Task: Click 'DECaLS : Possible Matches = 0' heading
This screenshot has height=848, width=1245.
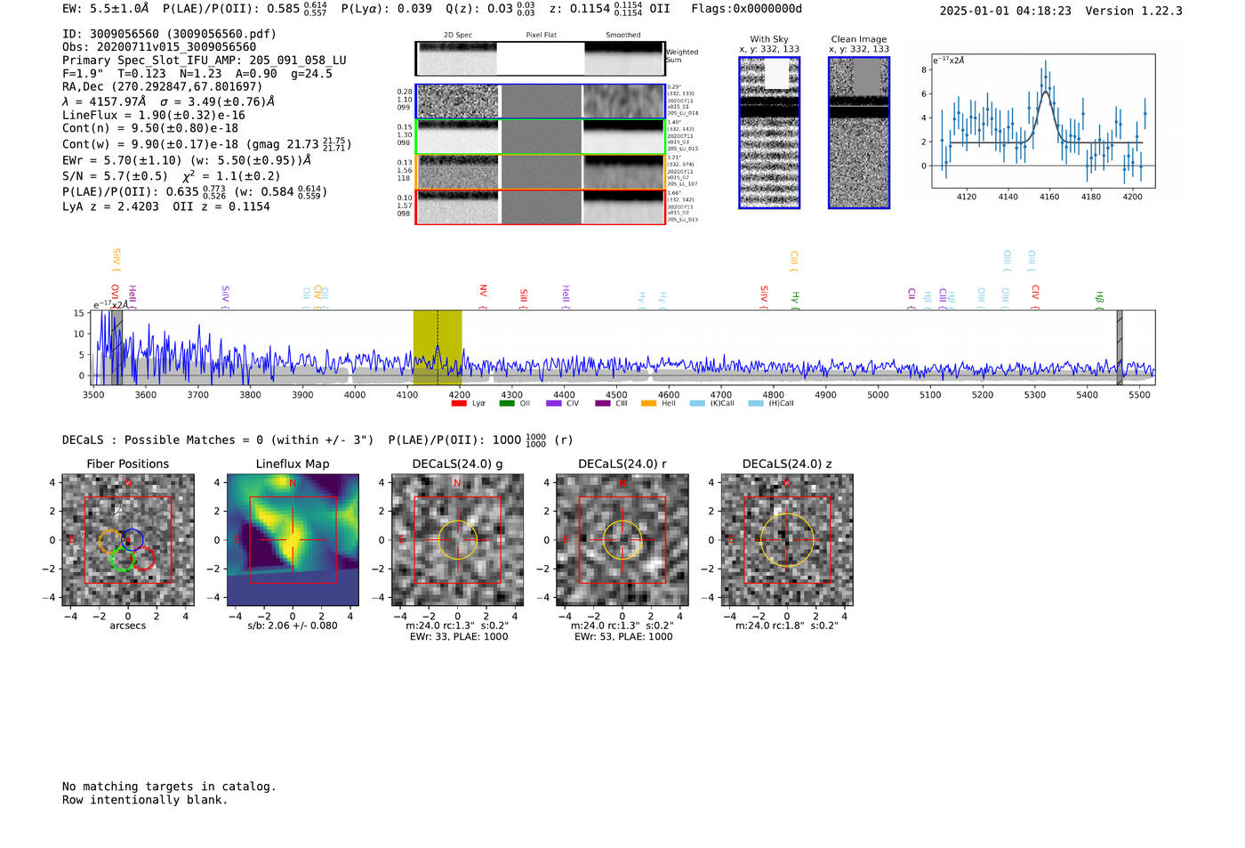Action: 163,440
